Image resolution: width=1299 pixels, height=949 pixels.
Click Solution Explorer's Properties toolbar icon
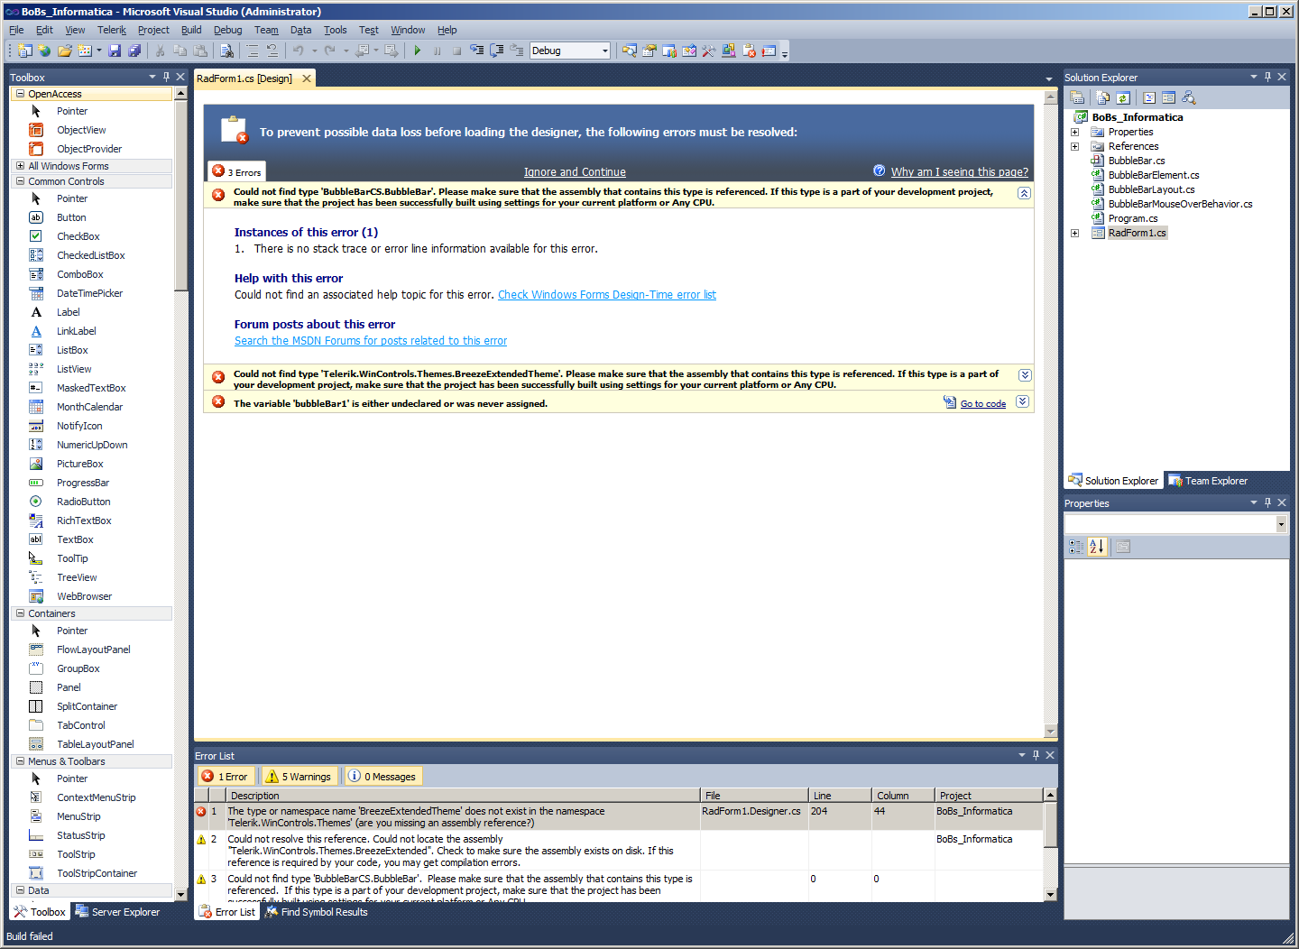pos(1077,97)
